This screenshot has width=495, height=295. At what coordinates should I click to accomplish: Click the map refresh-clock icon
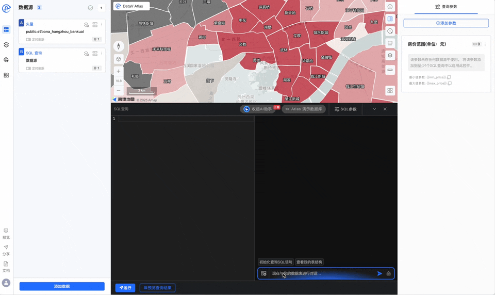[390, 31]
